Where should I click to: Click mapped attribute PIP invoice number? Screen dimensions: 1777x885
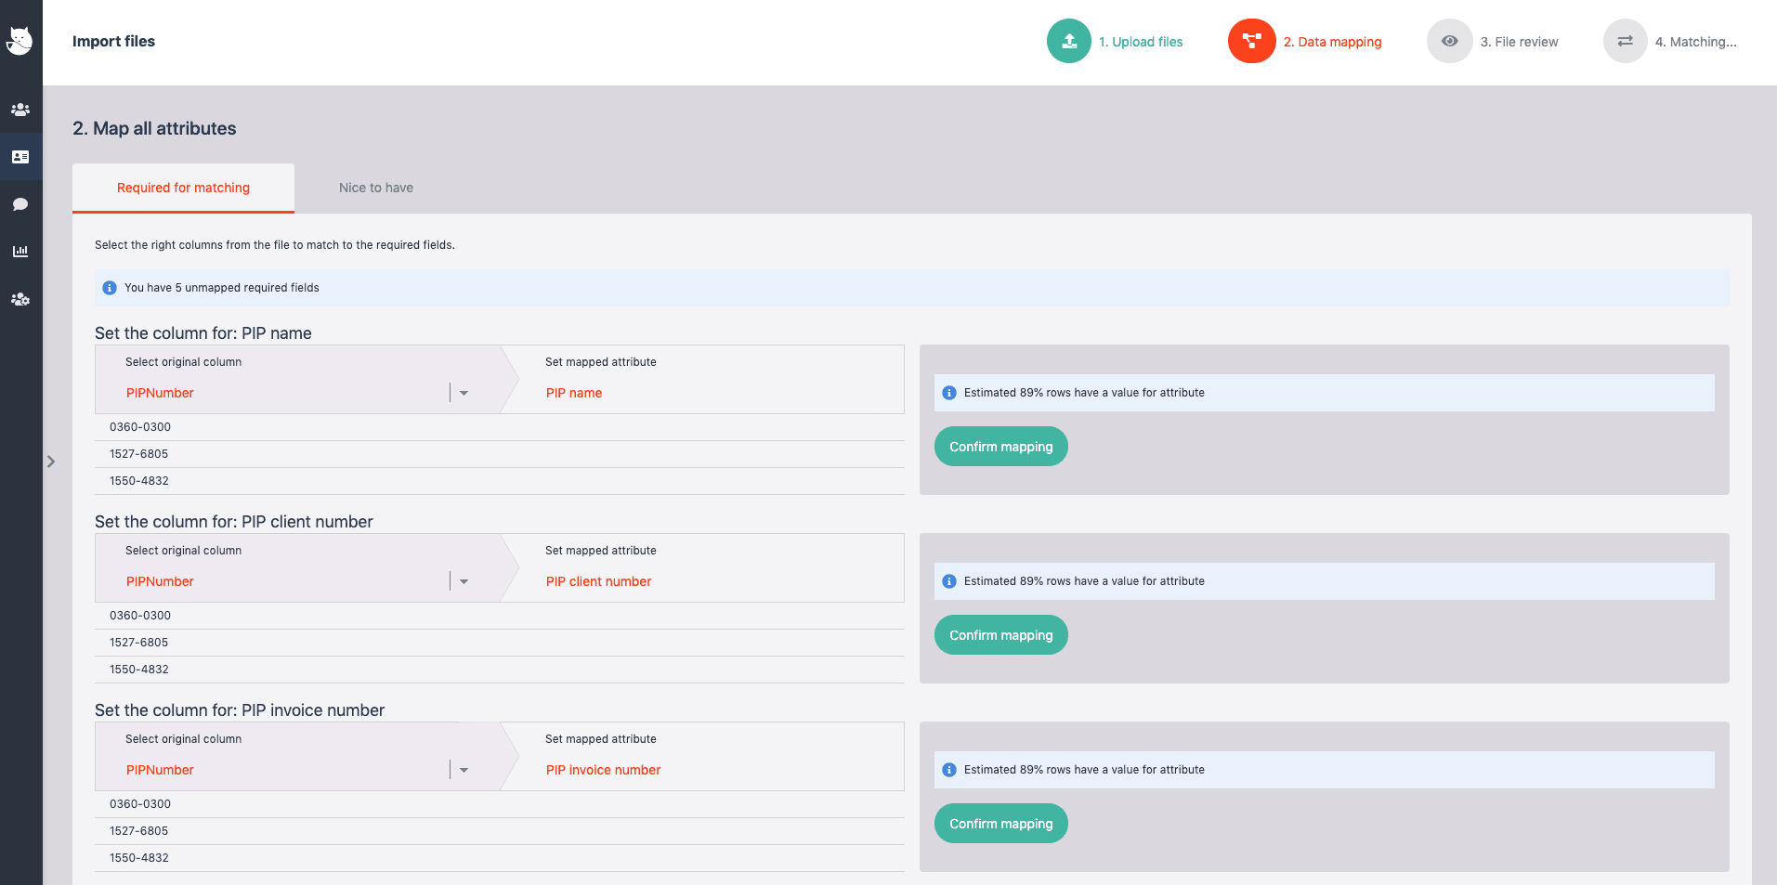coord(603,770)
